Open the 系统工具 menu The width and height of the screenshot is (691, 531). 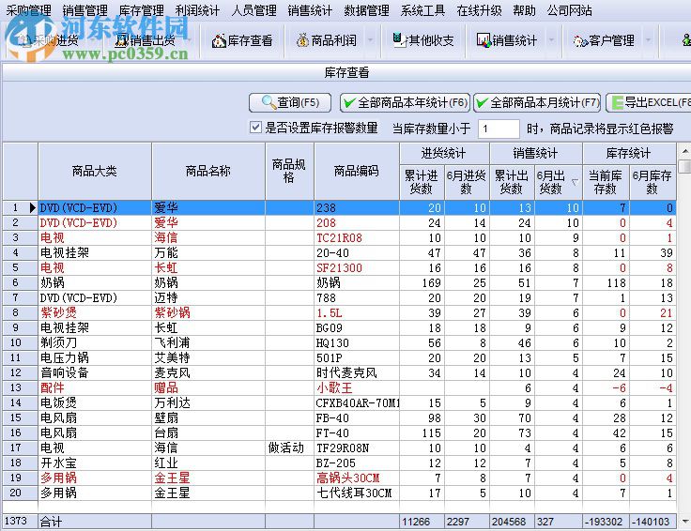tap(422, 9)
